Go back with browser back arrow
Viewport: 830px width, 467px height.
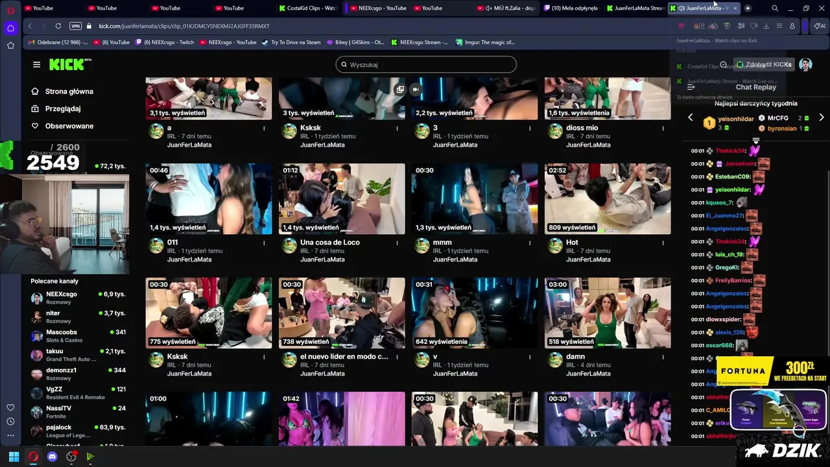pos(30,26)
